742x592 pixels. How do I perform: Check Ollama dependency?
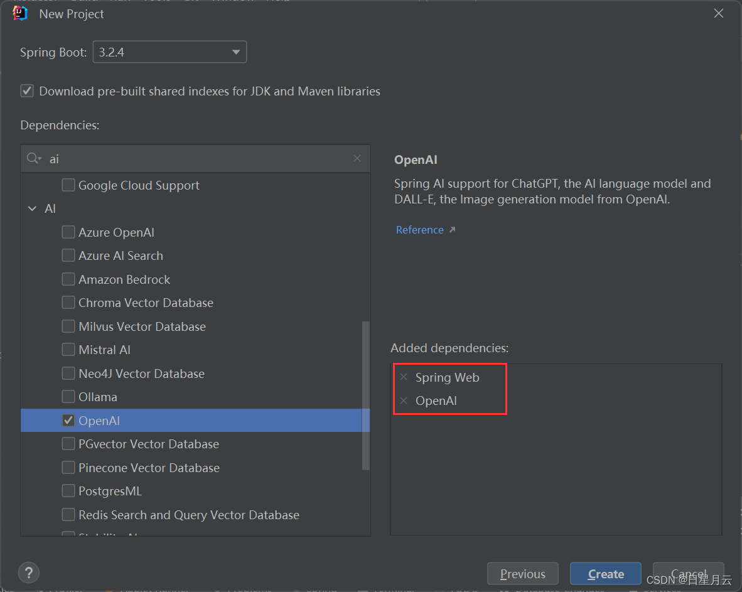68,397
